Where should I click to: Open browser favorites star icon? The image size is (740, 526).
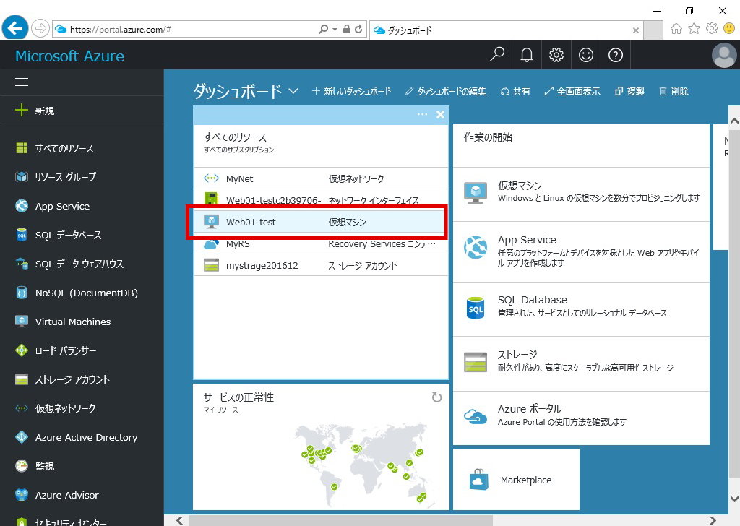click(x=694, y=29)
